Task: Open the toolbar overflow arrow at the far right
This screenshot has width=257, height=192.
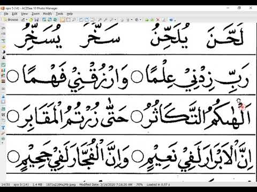Action: click(175, 20)
